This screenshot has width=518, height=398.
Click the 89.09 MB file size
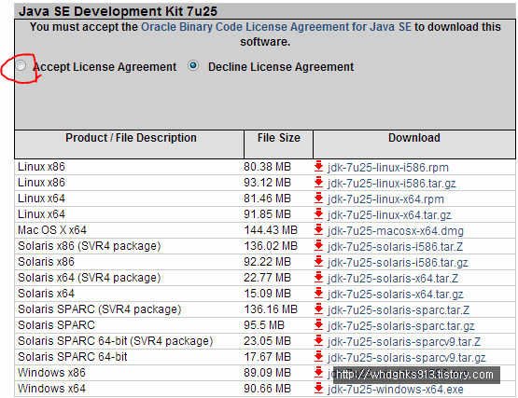tap(267, 372)
